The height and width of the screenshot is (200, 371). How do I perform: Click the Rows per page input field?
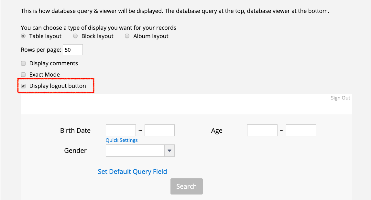pyautogui.click(x=73, y=50)
